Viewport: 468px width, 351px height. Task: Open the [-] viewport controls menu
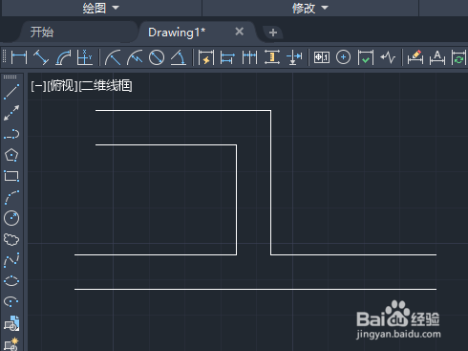pos(38,86)
